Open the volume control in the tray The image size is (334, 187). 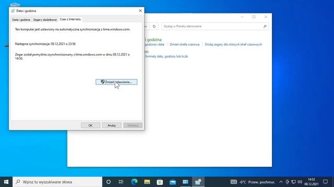[300, 182]
